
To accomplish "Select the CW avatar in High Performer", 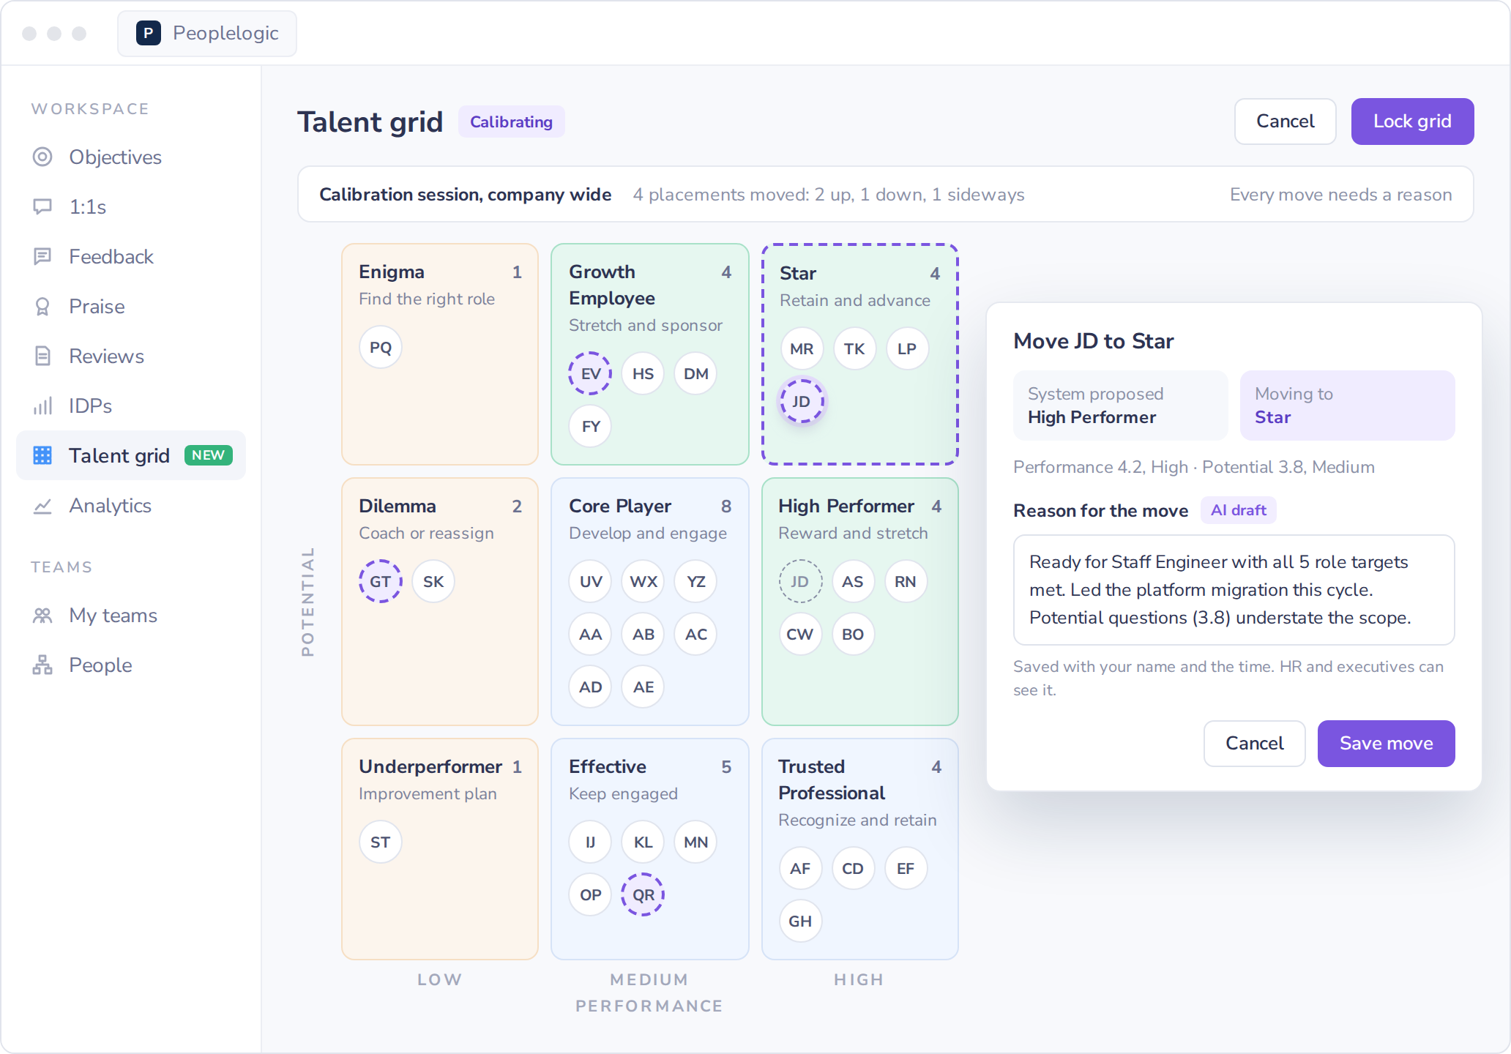I will point(800,634).
